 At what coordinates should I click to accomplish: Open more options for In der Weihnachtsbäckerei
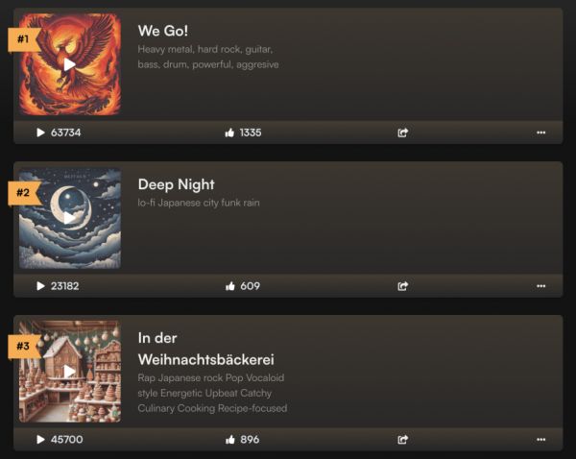point(540,439)
